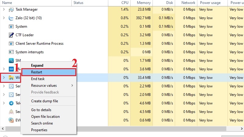Click the EVK process icon
The image size is (244, 137).
[x=11, y=120]
